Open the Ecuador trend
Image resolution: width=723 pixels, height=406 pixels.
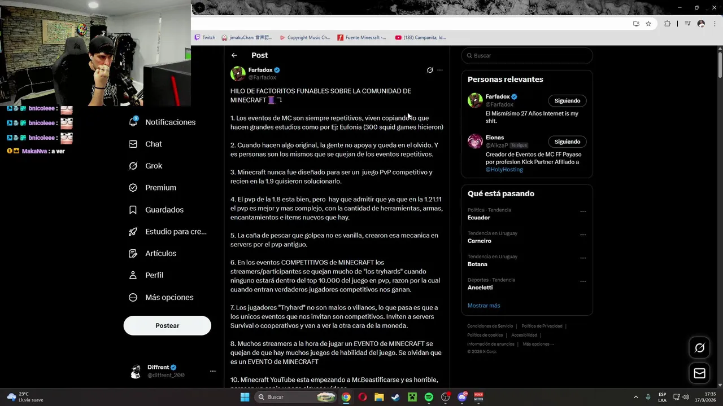pos(479,218)
